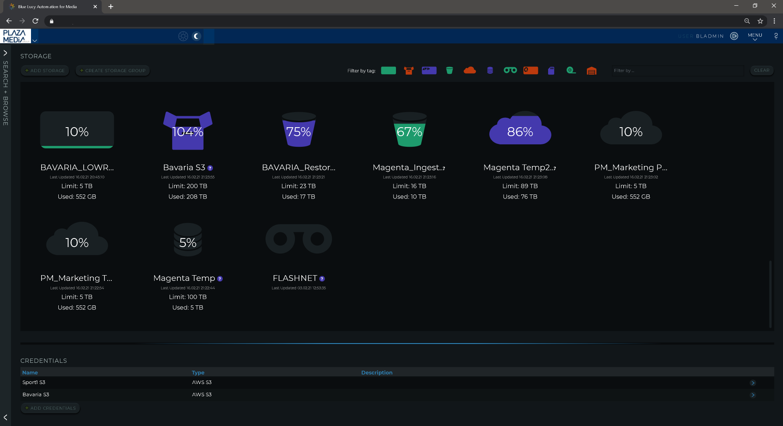Click the user logout icon beside BLADMIN
783x426 pixels.
(734, 36)
